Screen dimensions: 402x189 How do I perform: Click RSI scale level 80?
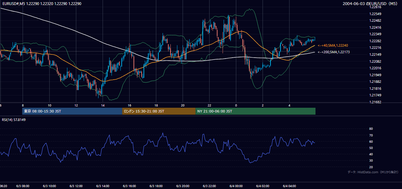click(x=371, y=129)
